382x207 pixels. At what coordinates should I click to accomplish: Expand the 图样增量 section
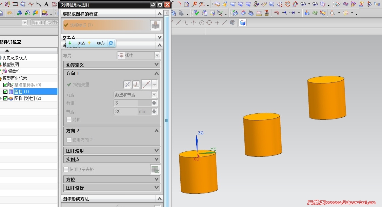[x=112, y=151]
